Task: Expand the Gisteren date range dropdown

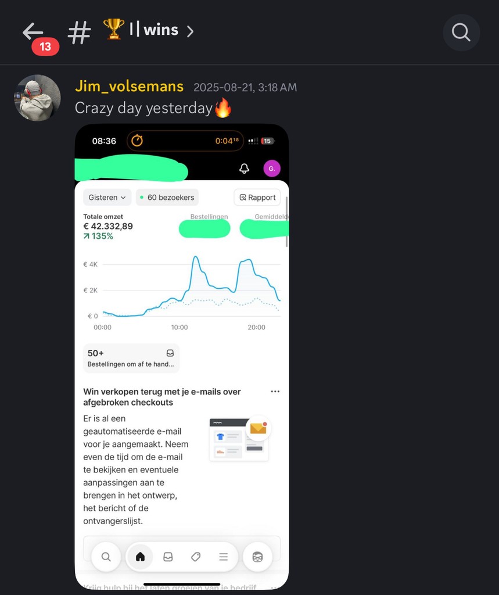Action: (x=107, y=198)
